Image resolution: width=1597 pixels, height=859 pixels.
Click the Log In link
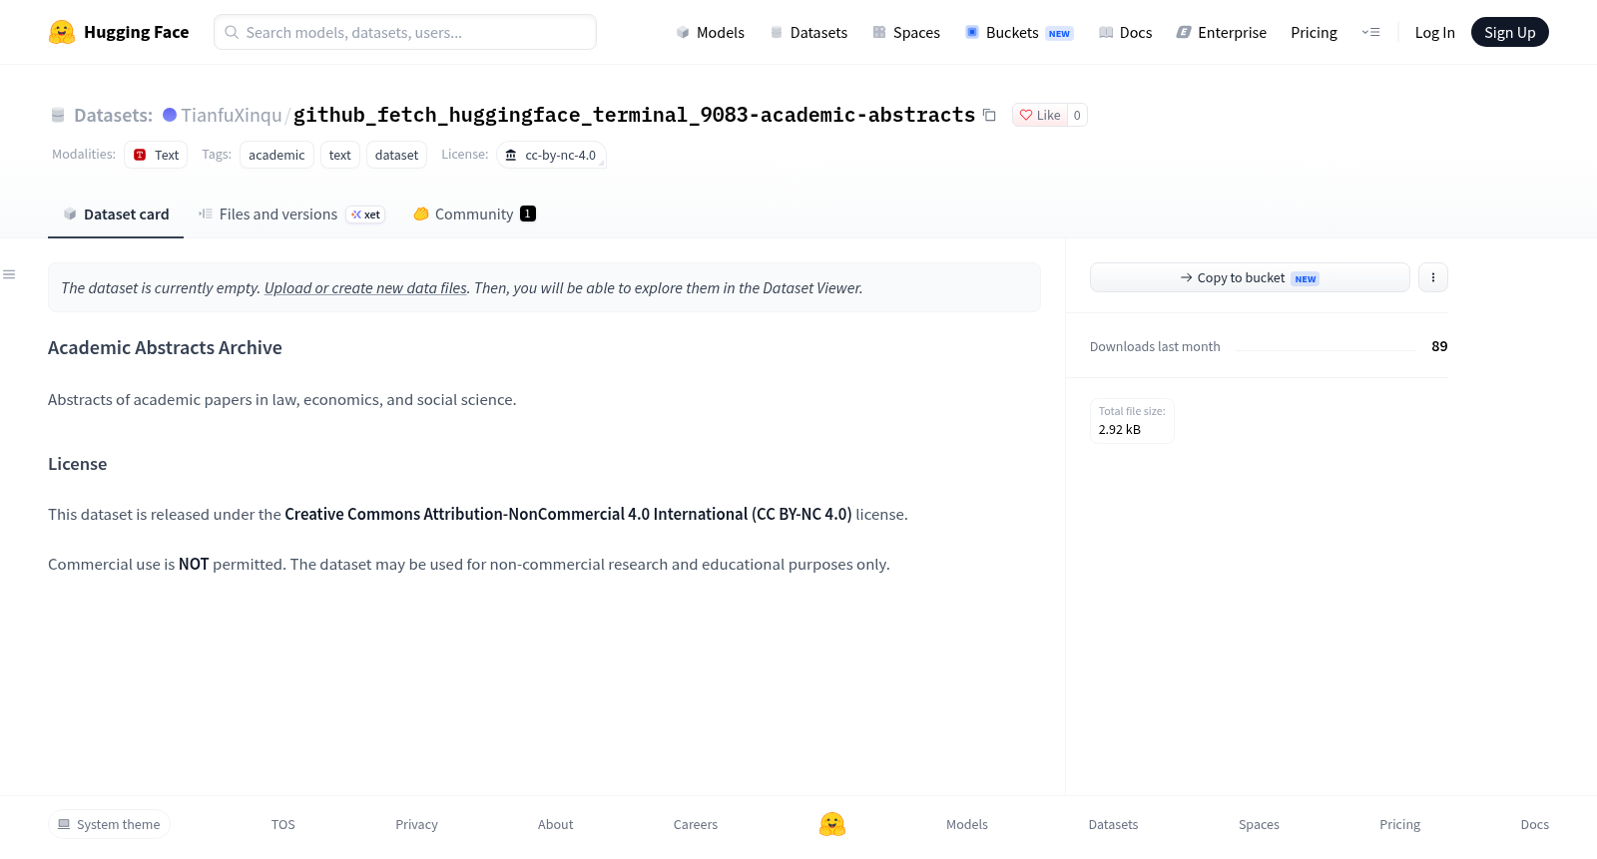point(1434,32)
